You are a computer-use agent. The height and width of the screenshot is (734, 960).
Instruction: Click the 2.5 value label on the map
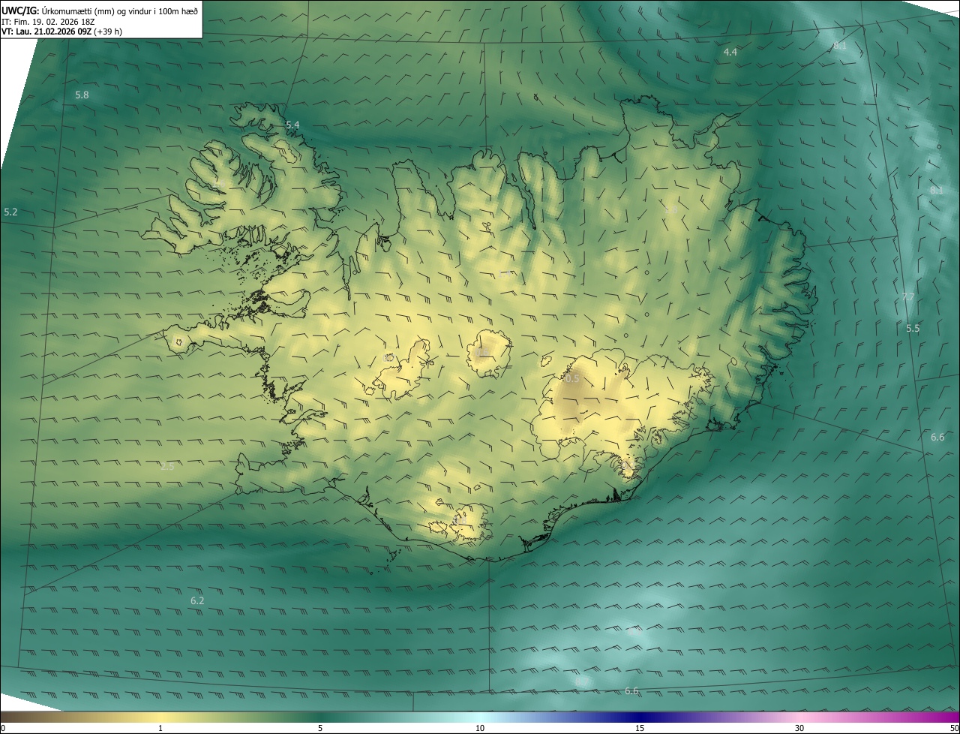click(x=167, y=467)
